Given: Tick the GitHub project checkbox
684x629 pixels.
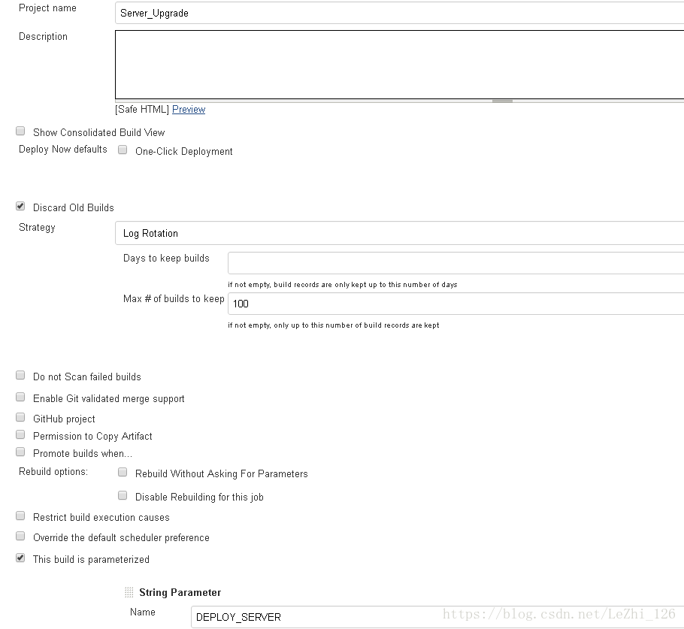Looking at the screenshot, I should pos(20,417).
